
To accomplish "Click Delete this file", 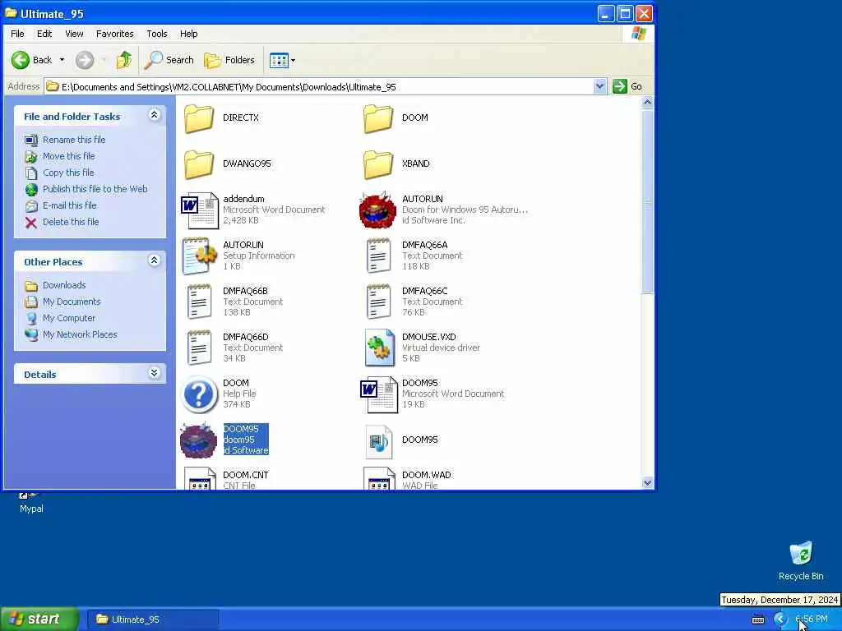I will (x=71, y=222).
